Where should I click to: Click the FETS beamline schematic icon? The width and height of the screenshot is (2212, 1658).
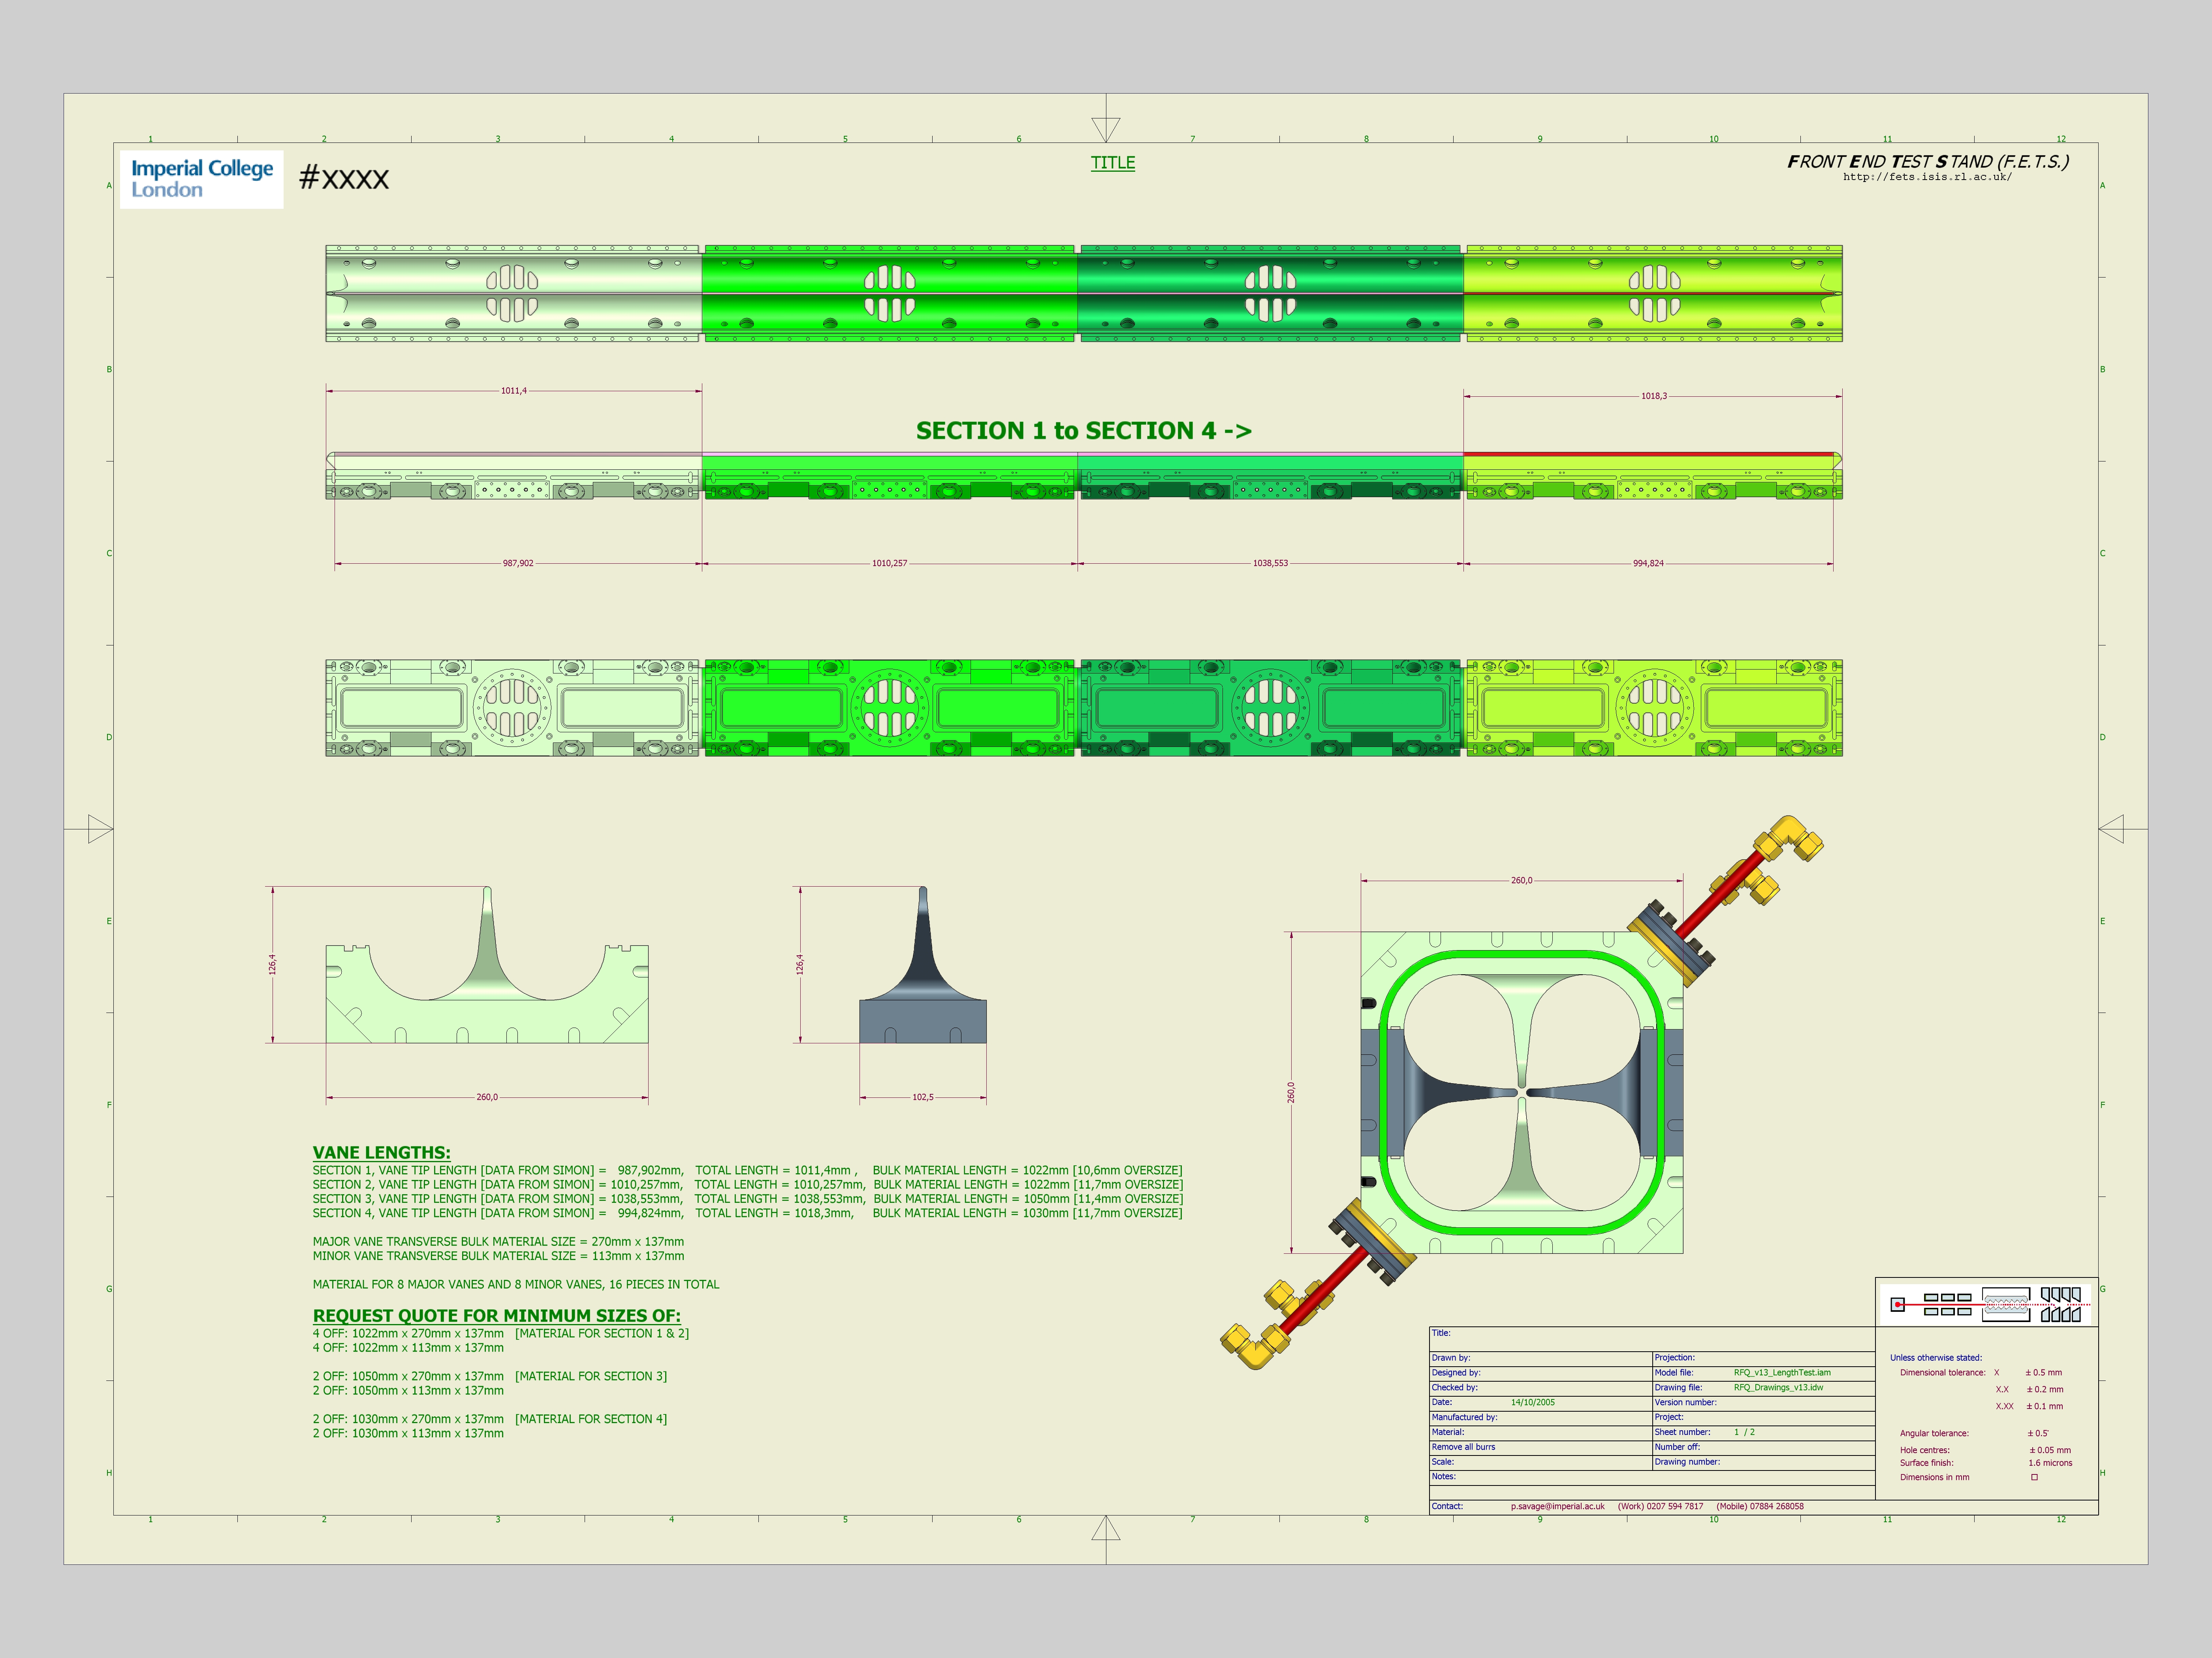(1987, 1304)
